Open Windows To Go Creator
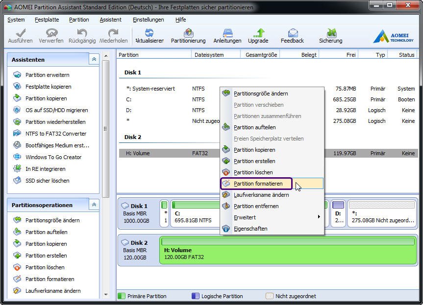Screen dimensions: 423x305 (53, 157)
